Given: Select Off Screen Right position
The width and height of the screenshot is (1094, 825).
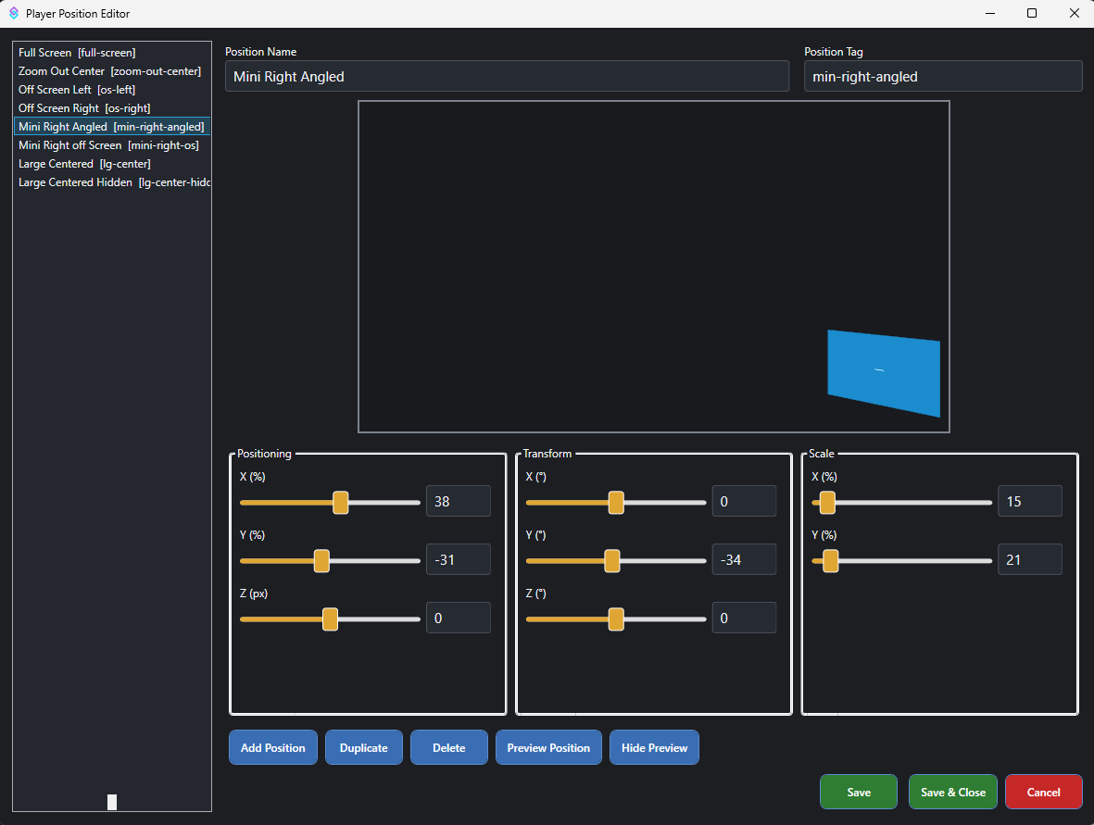Looking at the screenshot, I should tap(112, 108).
